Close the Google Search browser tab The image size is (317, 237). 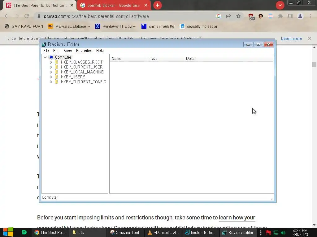coord(146,6)
